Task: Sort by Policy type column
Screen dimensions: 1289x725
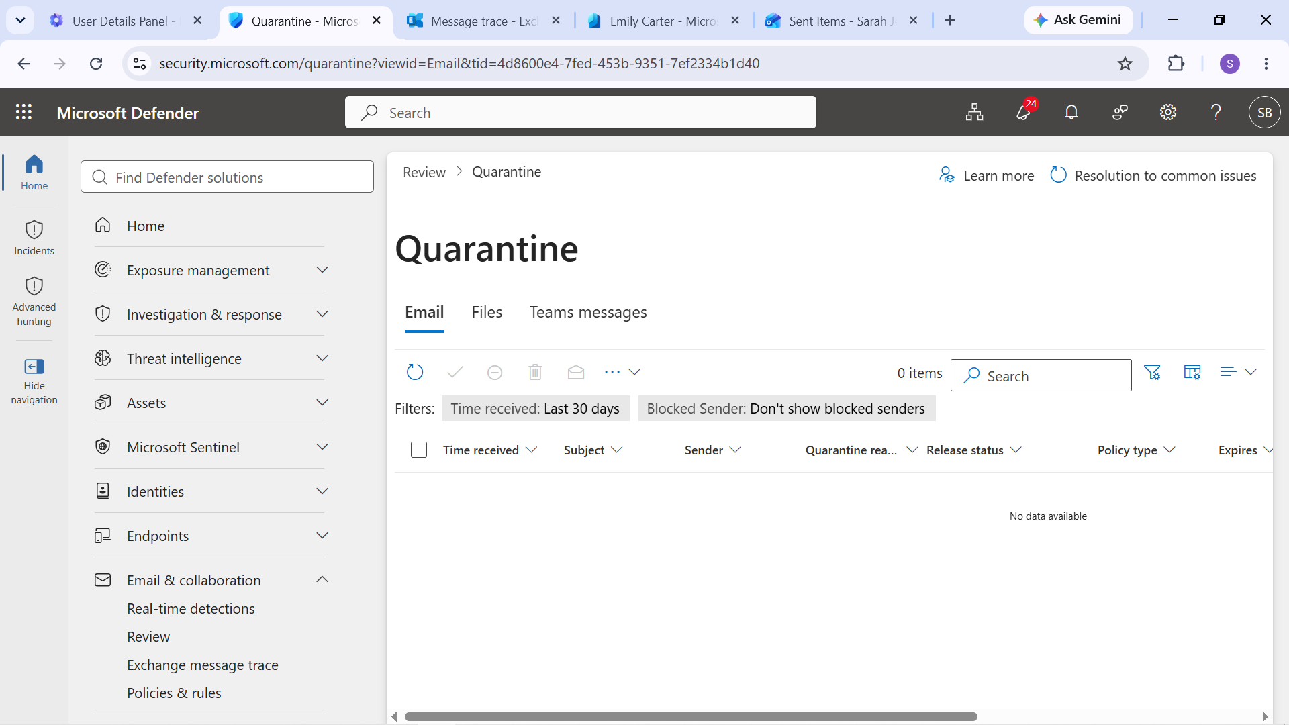Action: pos(1136,450)
